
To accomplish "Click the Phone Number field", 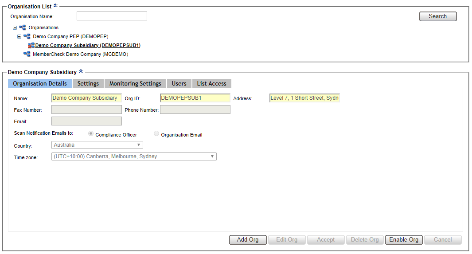I will [x=195, y=109].
